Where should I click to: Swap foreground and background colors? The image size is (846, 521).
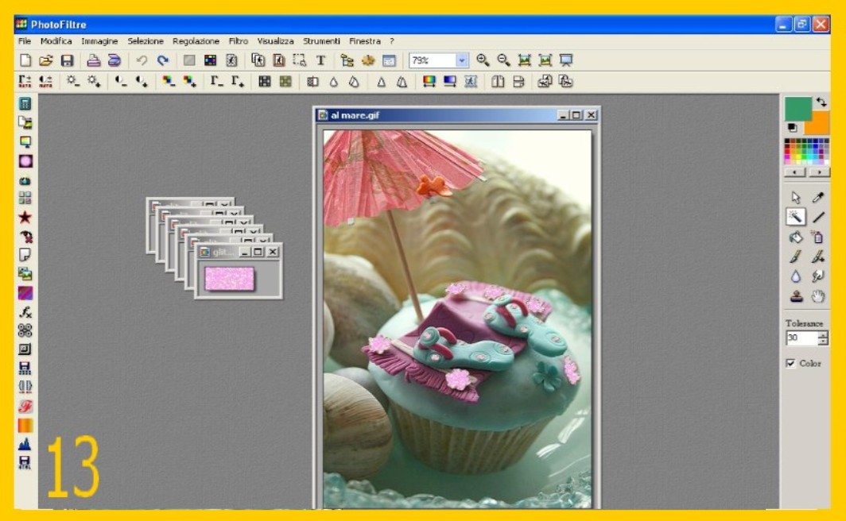(821, 103)
